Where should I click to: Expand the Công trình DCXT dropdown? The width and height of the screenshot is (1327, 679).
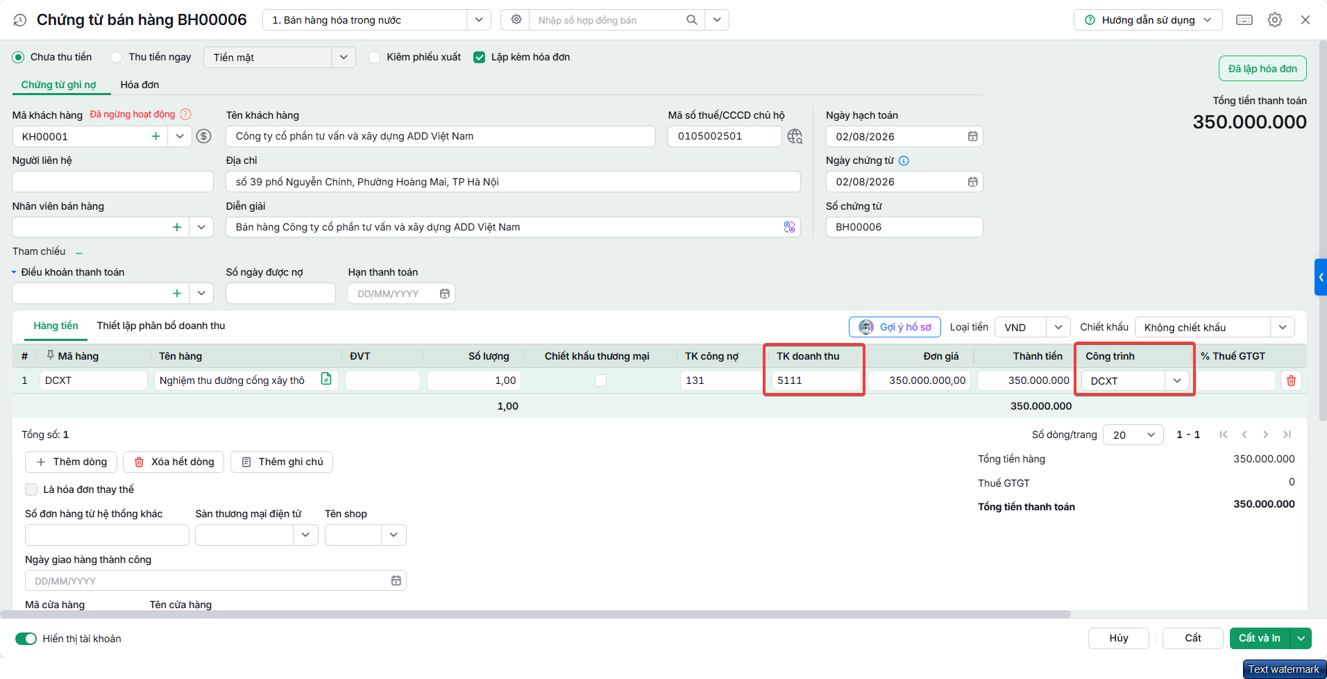tap(1177, 380)
